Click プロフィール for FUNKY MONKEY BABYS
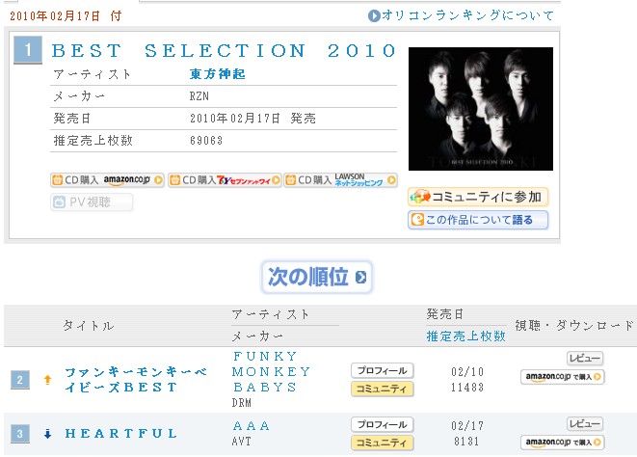The image size is (637, 457). tap(383, 371)
